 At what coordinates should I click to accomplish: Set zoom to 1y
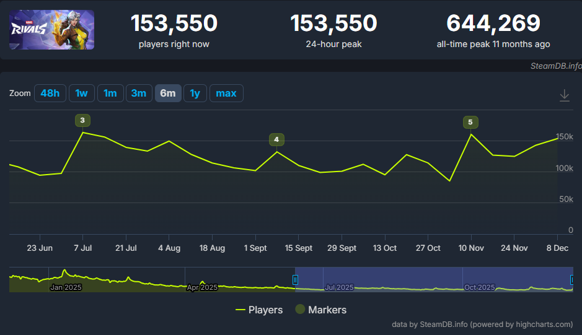pos(195,93)
